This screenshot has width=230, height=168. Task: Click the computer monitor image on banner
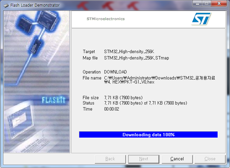tap(20, 119)
